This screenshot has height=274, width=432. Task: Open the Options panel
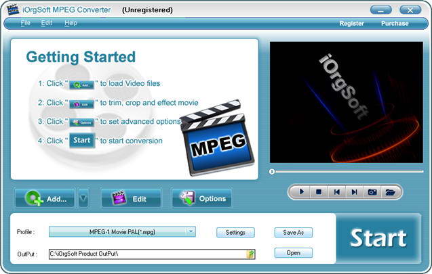click(x=202, y=198)
